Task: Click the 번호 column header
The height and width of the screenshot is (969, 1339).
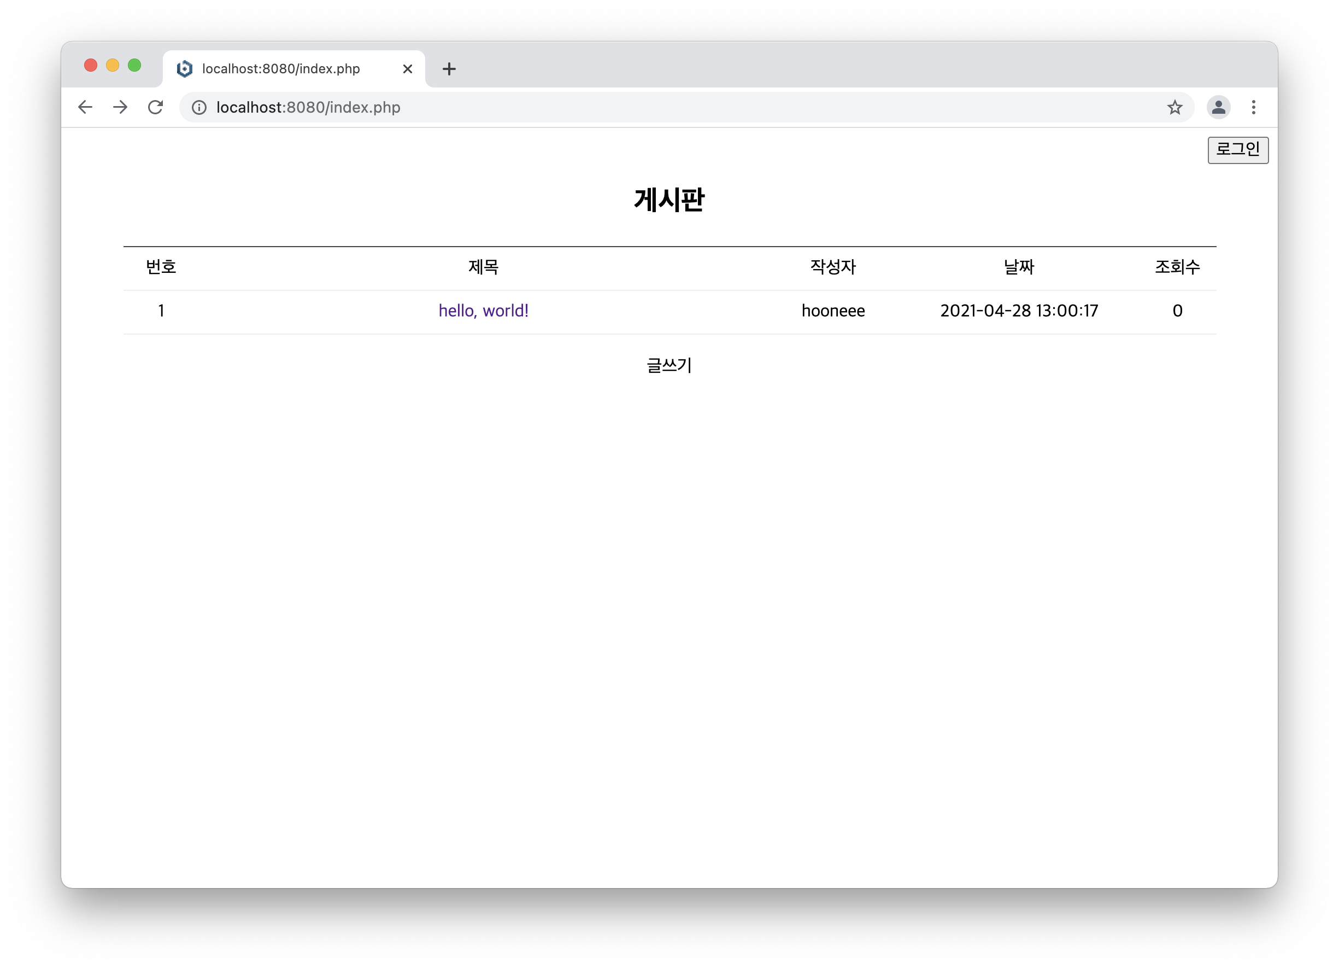Action: click(161, 267)
